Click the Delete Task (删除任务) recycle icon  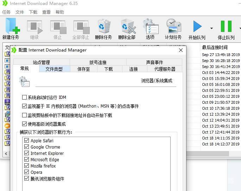click(104, 26)
